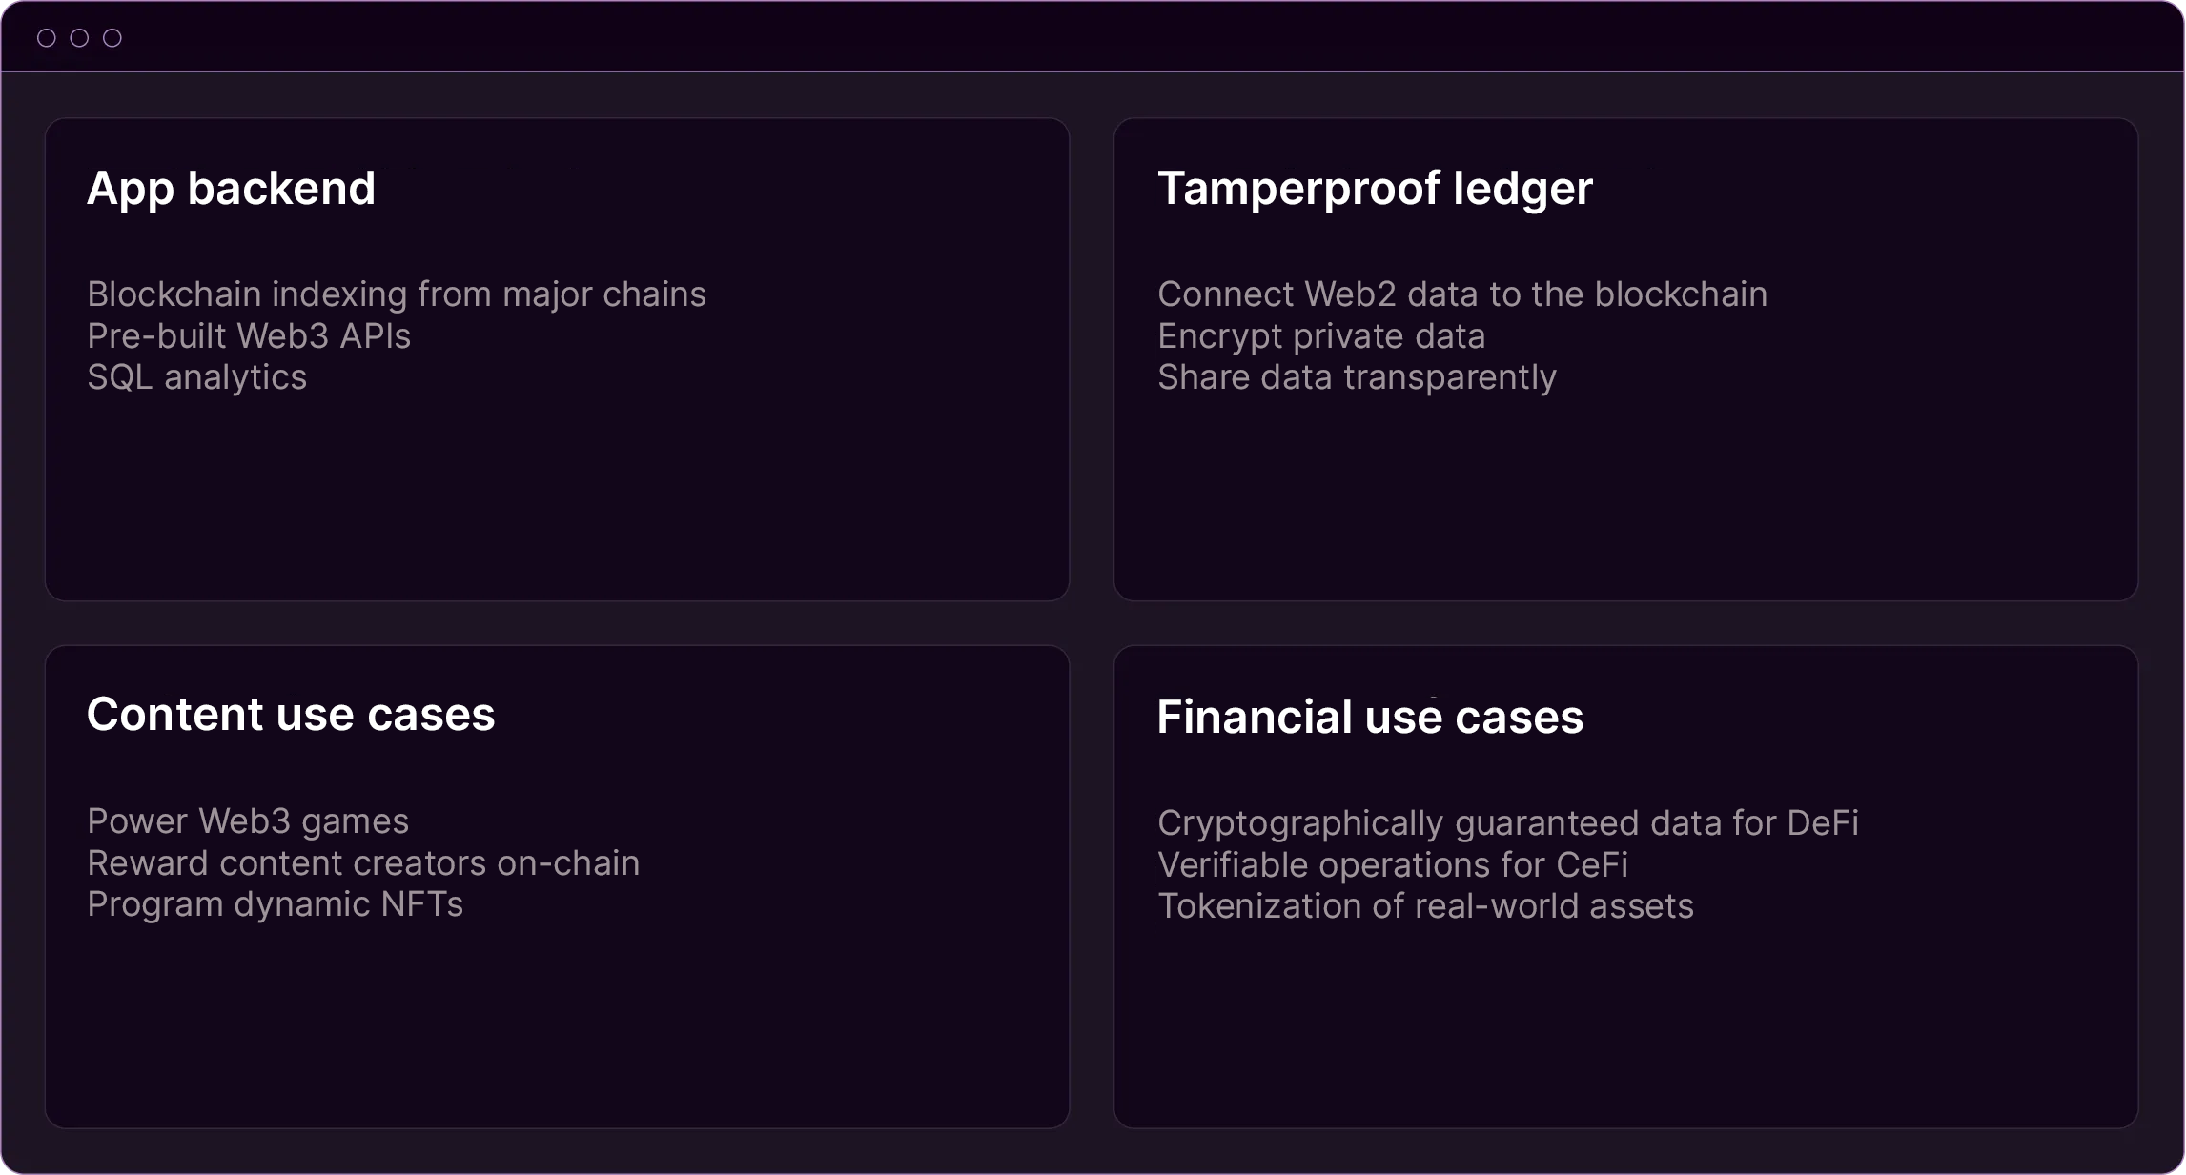This screenshot has width=2186, height=1175.
Task: Click the middle window control circle
Action: [79, 38]
